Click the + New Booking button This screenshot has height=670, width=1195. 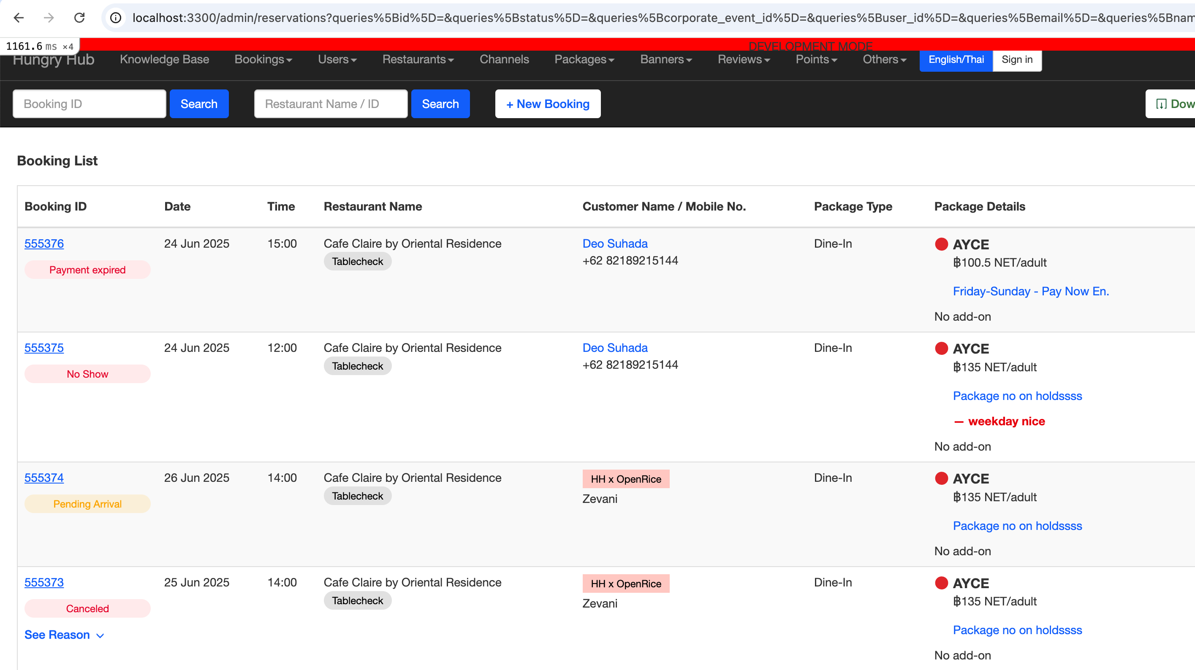[x=547, y=104]
